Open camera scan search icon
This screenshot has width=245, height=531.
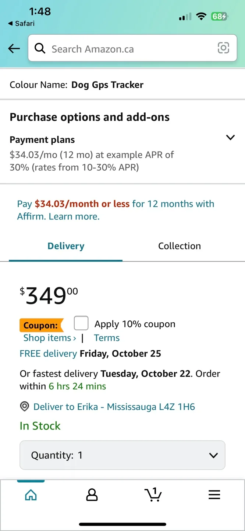pyautogui.click(x=223, y=48)
